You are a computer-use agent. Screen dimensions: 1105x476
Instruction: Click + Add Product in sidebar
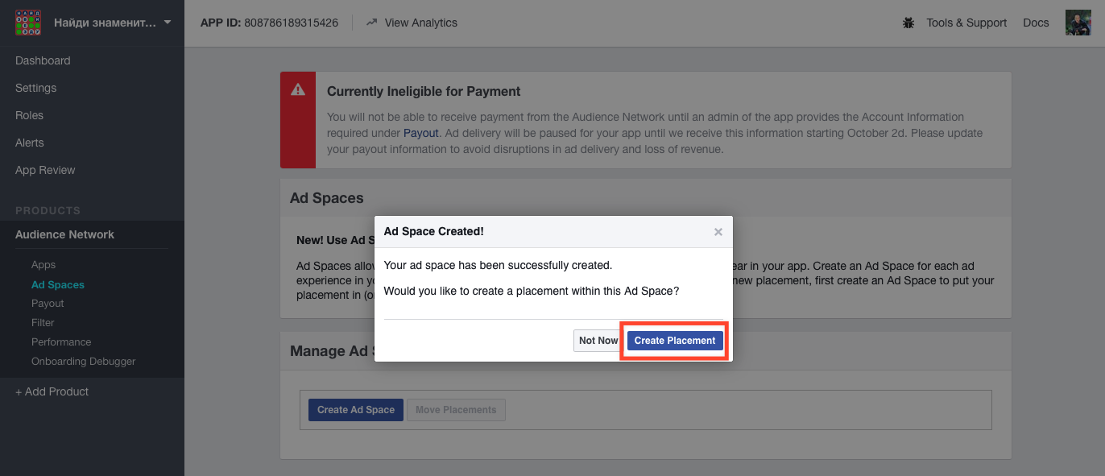click(x=52, y=391)
